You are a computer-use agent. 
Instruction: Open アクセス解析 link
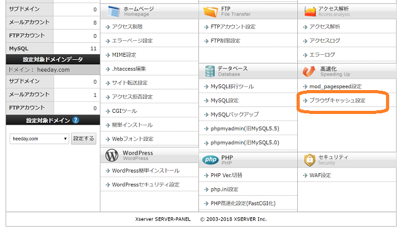(x=325, y=26)
